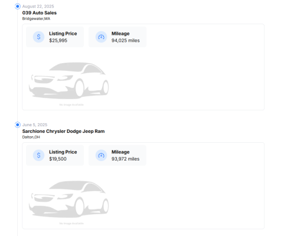Open Sarchione Chrysler Dodge Jeep Ram dealer

(63, 131)
